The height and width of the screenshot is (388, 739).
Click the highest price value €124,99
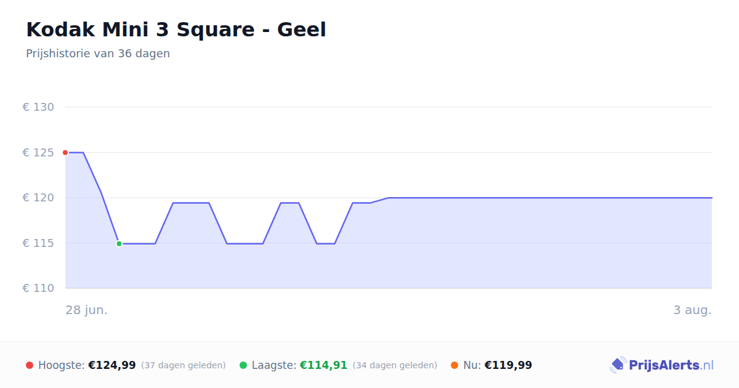112,365
